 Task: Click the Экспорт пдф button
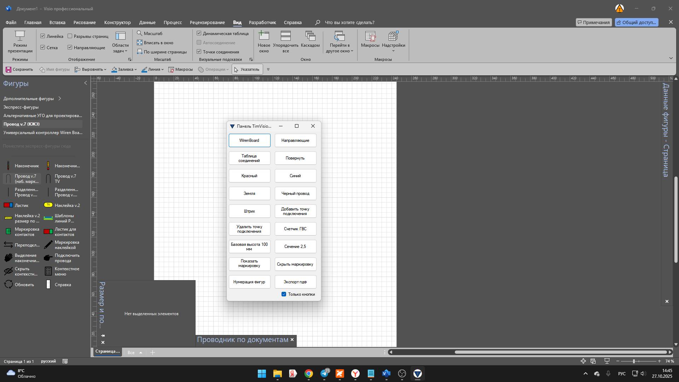point(295,282)
